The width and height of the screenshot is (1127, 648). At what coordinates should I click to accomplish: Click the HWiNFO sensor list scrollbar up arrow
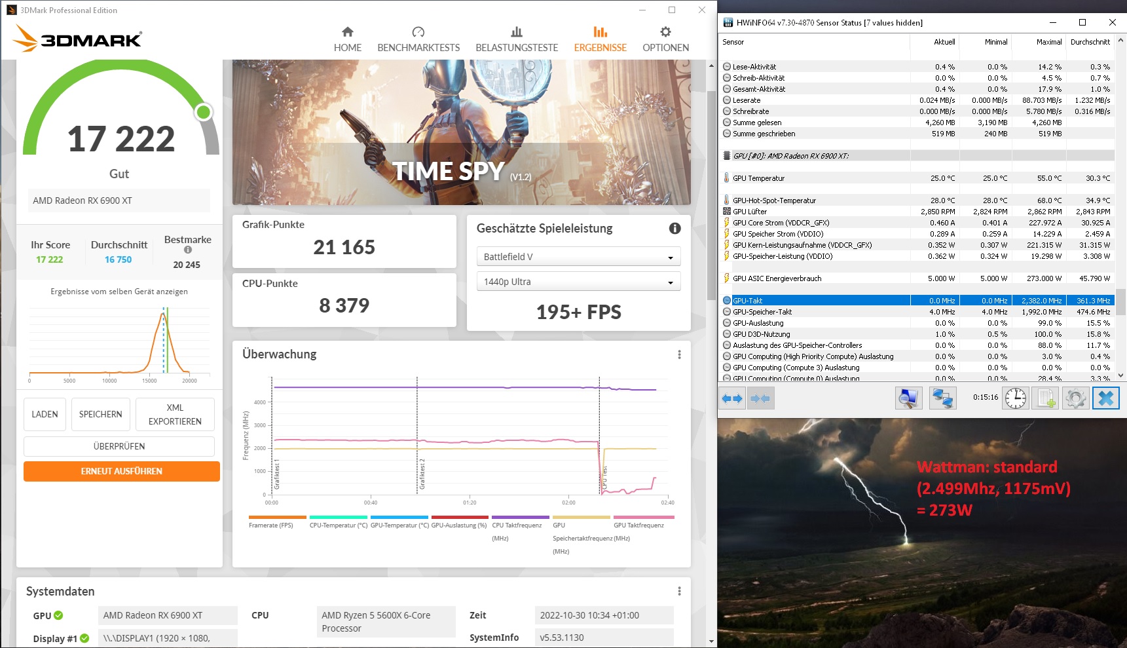click(1120, 41)
